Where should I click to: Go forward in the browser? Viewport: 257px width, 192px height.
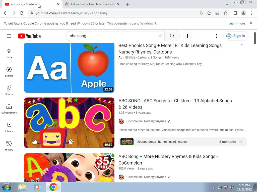tap(14, 13)
